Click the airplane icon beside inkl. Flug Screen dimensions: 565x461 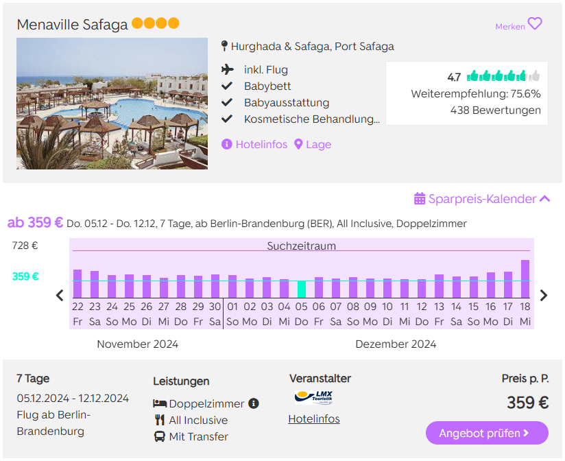[x=228, y=69]
